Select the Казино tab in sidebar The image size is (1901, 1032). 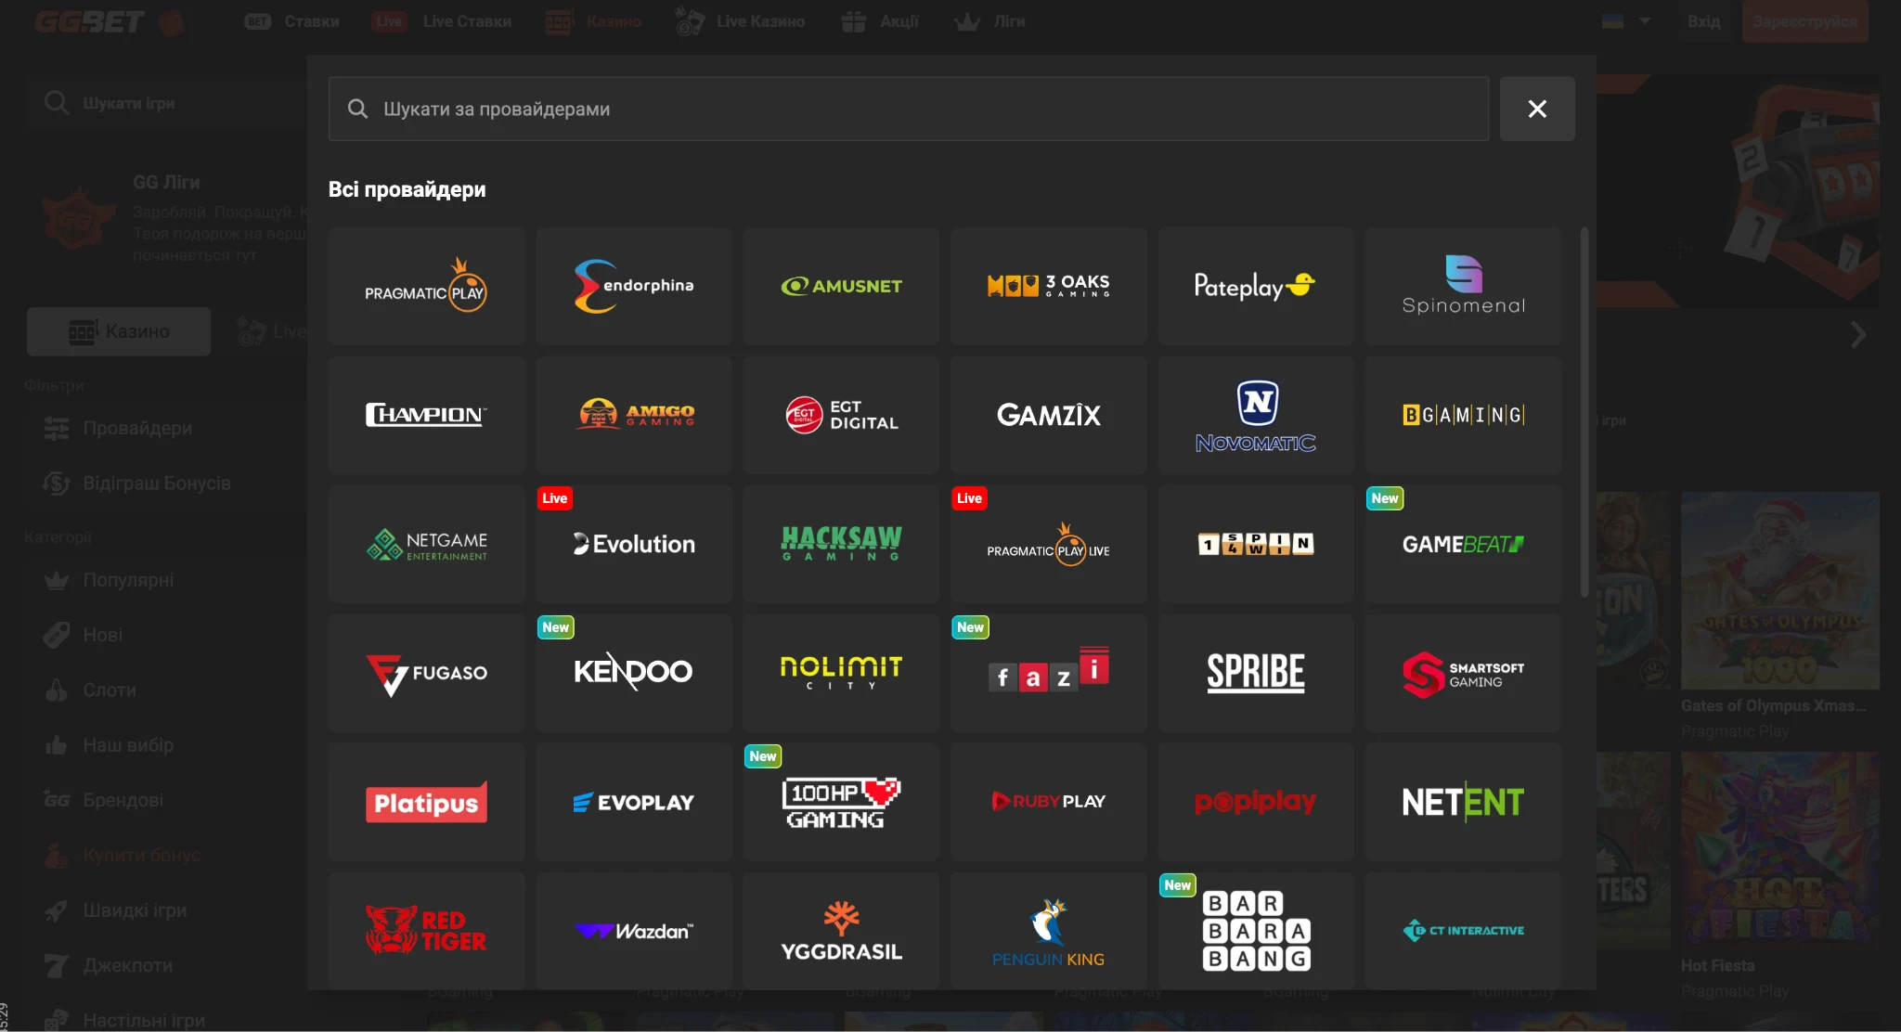(x=119, y=331)
